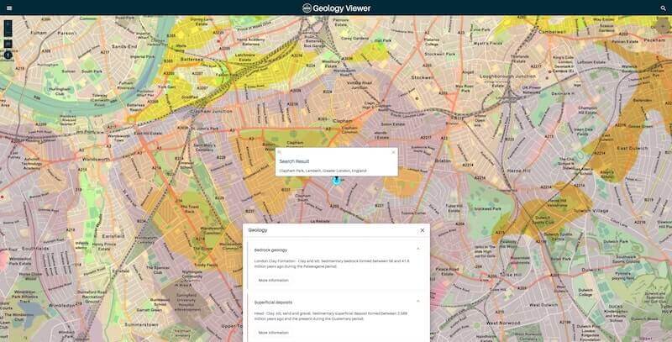This screenshot has width=672, height=342.
Task: Click the square map control below zoom buttons
Action: tap(8, 44)
